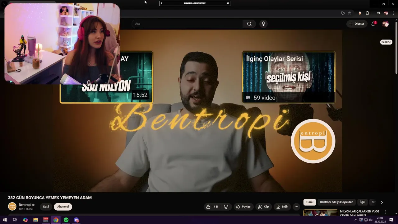
Task: Open the Windows notification center icon
Action: pos(391,220)
